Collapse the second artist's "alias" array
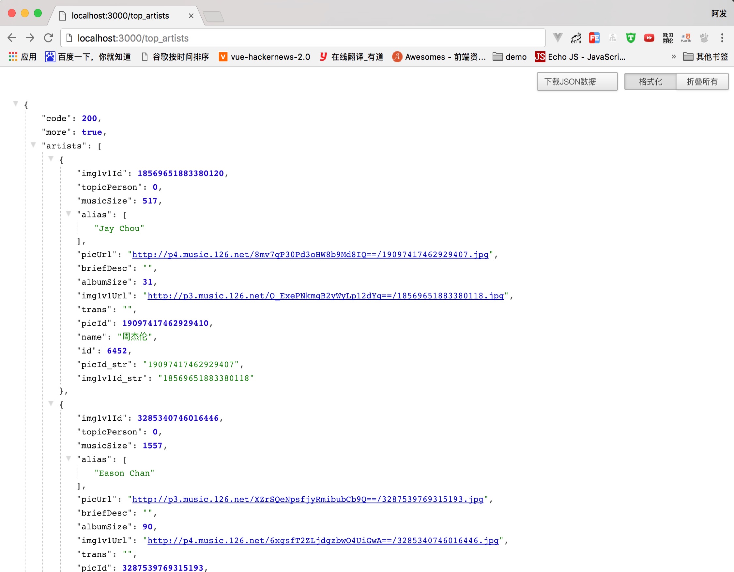 coord(69,458)
